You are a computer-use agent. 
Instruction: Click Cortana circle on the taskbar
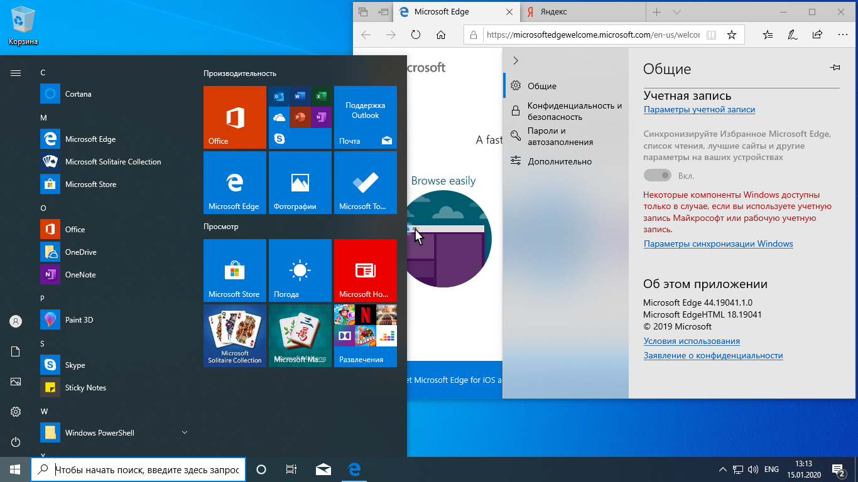(x=262, y=469)
